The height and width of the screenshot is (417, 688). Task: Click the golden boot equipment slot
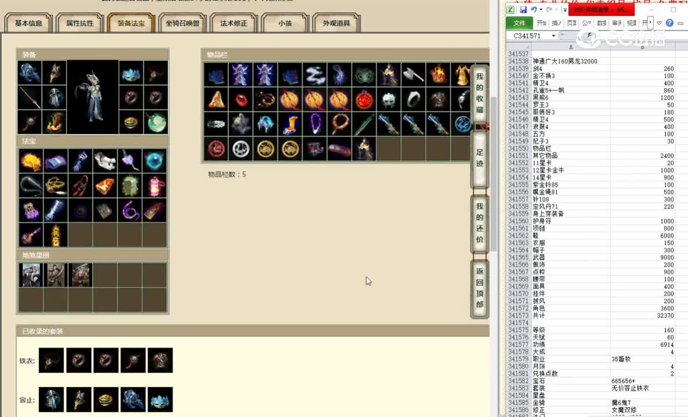tap(54, 122)
